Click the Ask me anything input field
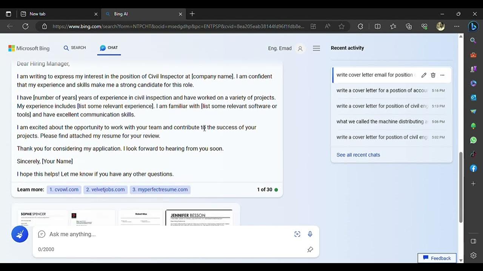Screen dimensions: 483x271 click(170, 234)
